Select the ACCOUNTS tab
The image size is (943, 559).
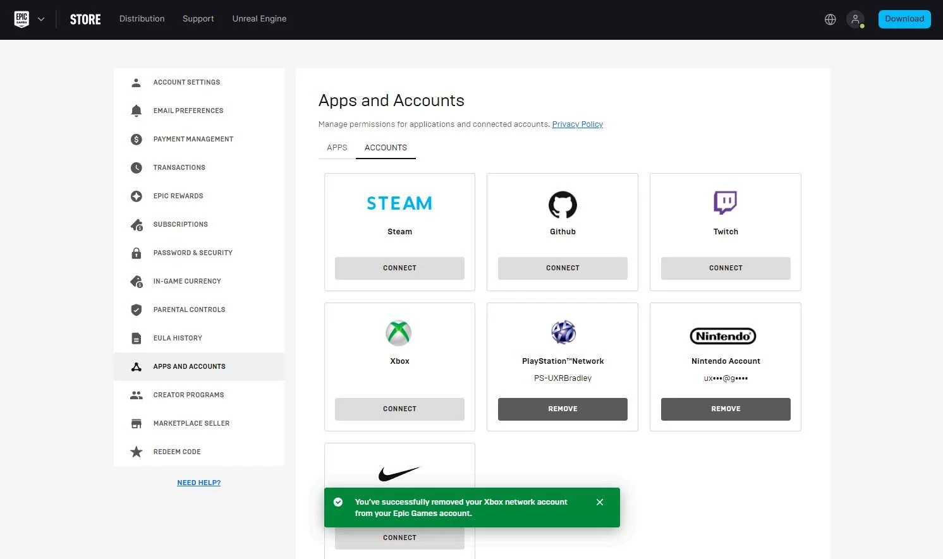pyautogui.click(x=386, y=148)
